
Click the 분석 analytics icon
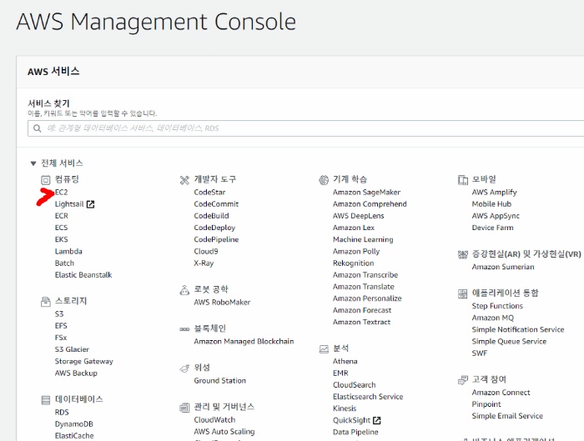pyautogui.click(x=324, y=349)
